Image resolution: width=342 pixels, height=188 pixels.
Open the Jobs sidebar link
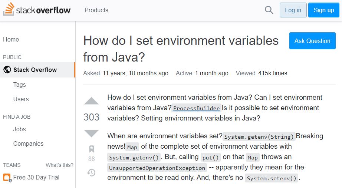[19, 129]
